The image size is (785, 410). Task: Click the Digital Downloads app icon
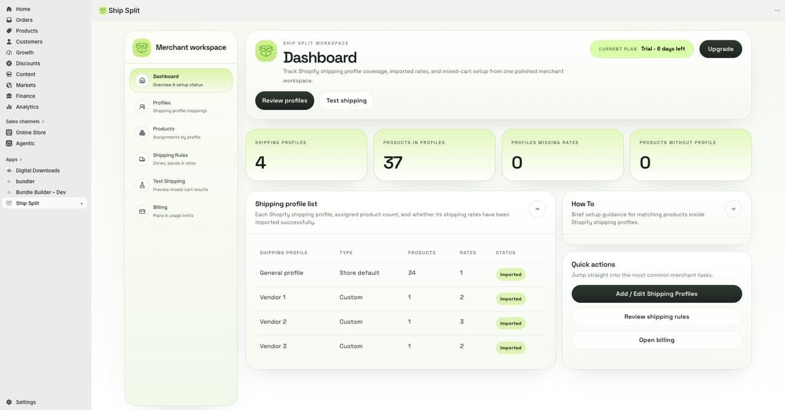coord(9,170)
